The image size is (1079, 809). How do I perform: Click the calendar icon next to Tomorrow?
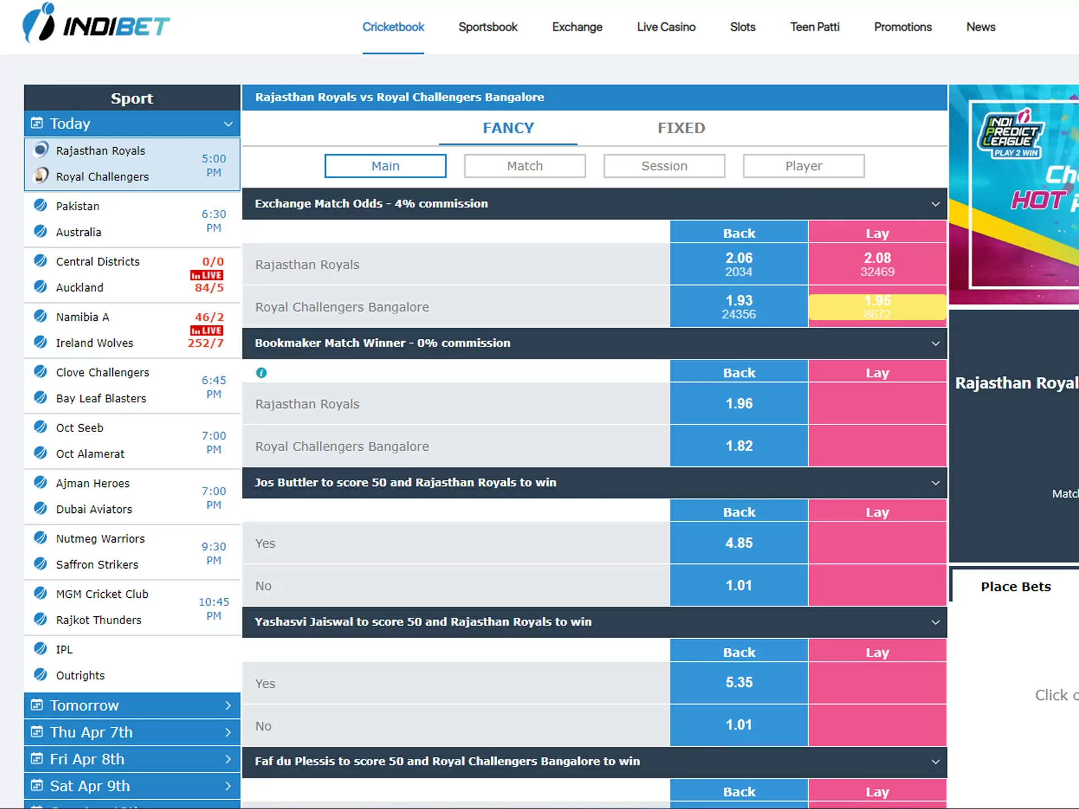[37, 705]
